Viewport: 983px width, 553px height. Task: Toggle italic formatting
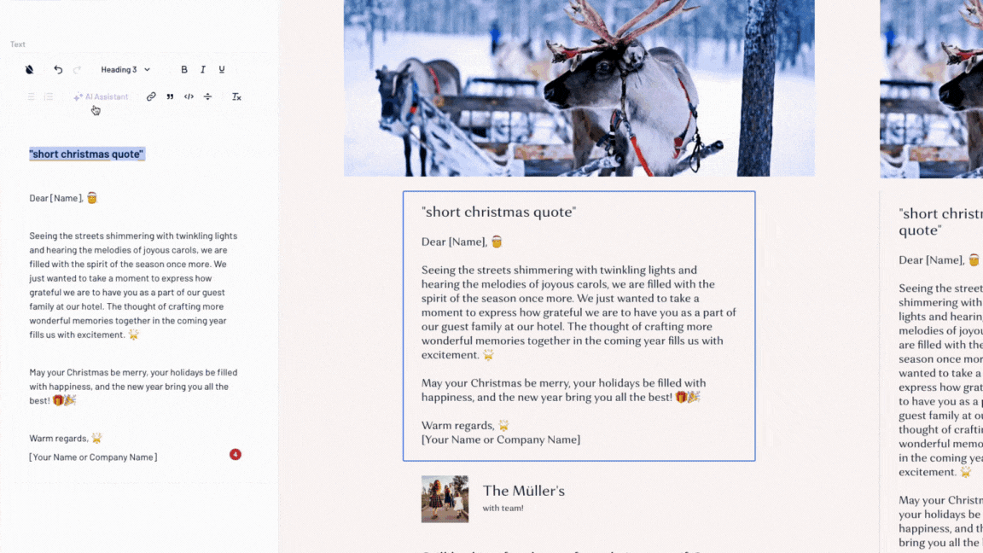pyautogui.click(x=203, y=70)
